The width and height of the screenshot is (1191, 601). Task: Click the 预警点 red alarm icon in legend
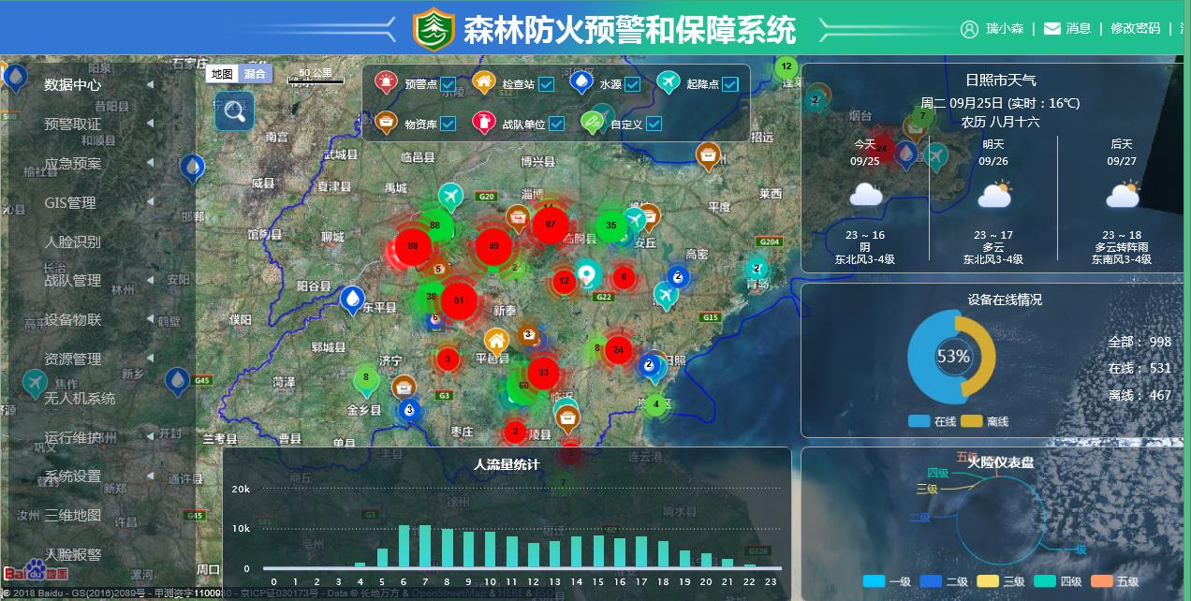tap(386, 81)
